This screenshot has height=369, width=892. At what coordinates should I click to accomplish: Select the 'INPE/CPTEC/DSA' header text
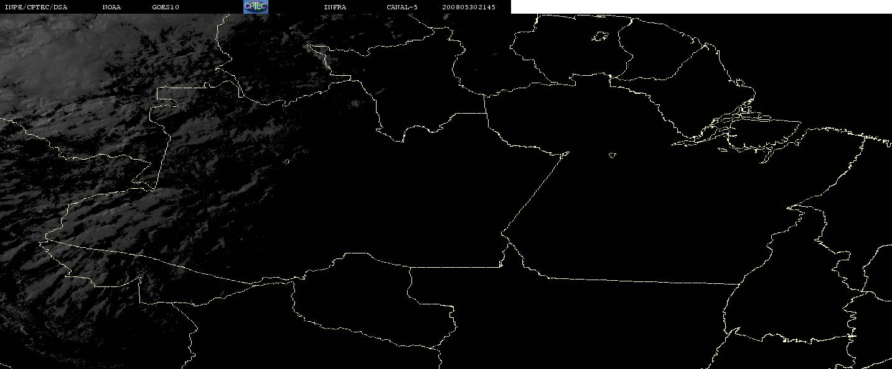click(x=36, y=7)
